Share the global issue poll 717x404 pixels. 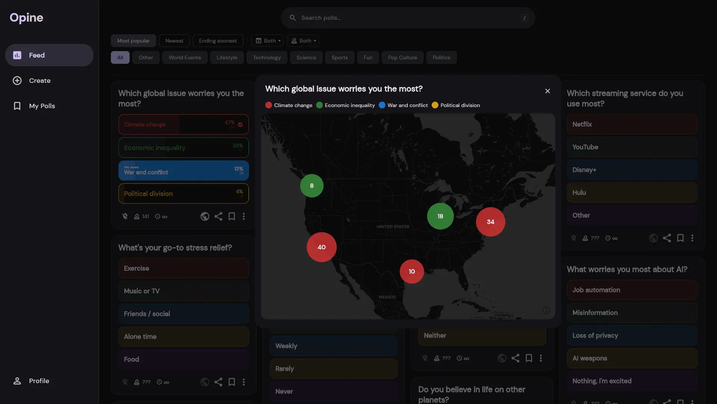coord(218,216)
